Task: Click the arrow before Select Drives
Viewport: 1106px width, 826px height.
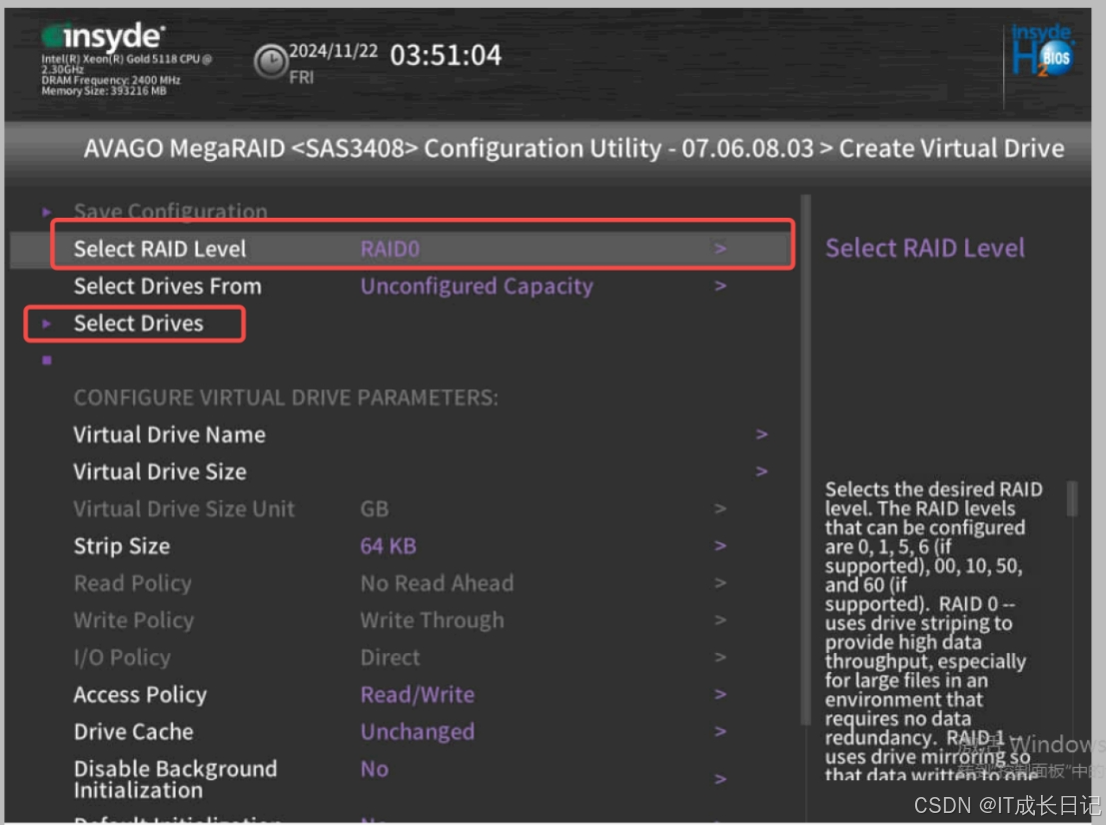Action: (47, 324)
